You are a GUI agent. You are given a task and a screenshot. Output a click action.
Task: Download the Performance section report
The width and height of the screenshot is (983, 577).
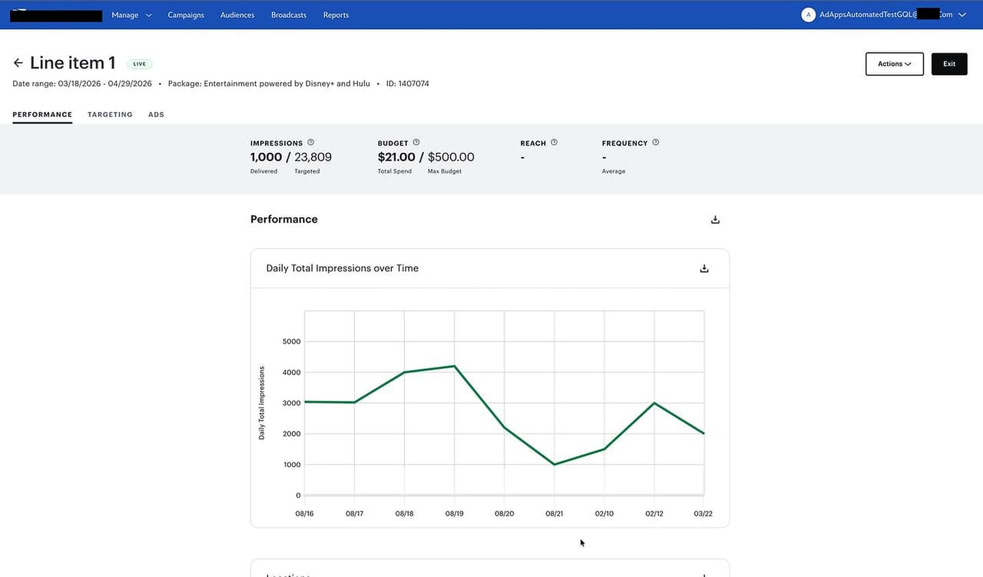715,219
